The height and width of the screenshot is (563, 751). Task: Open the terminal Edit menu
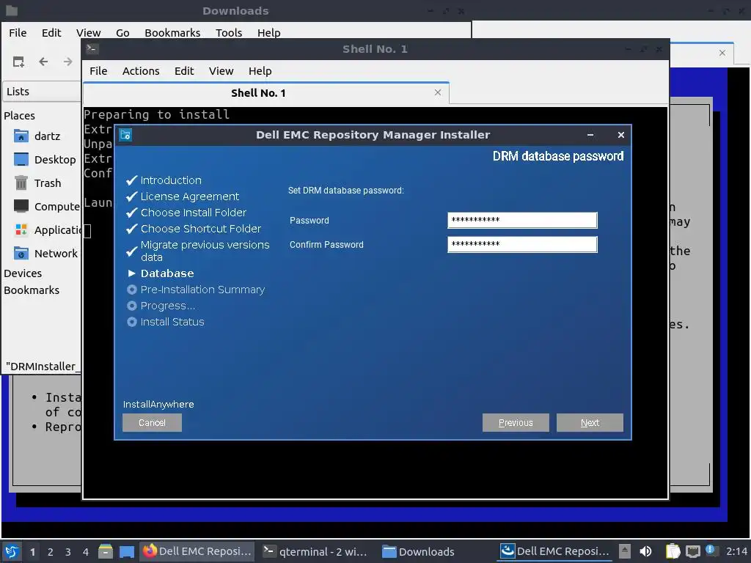point(184,71)
